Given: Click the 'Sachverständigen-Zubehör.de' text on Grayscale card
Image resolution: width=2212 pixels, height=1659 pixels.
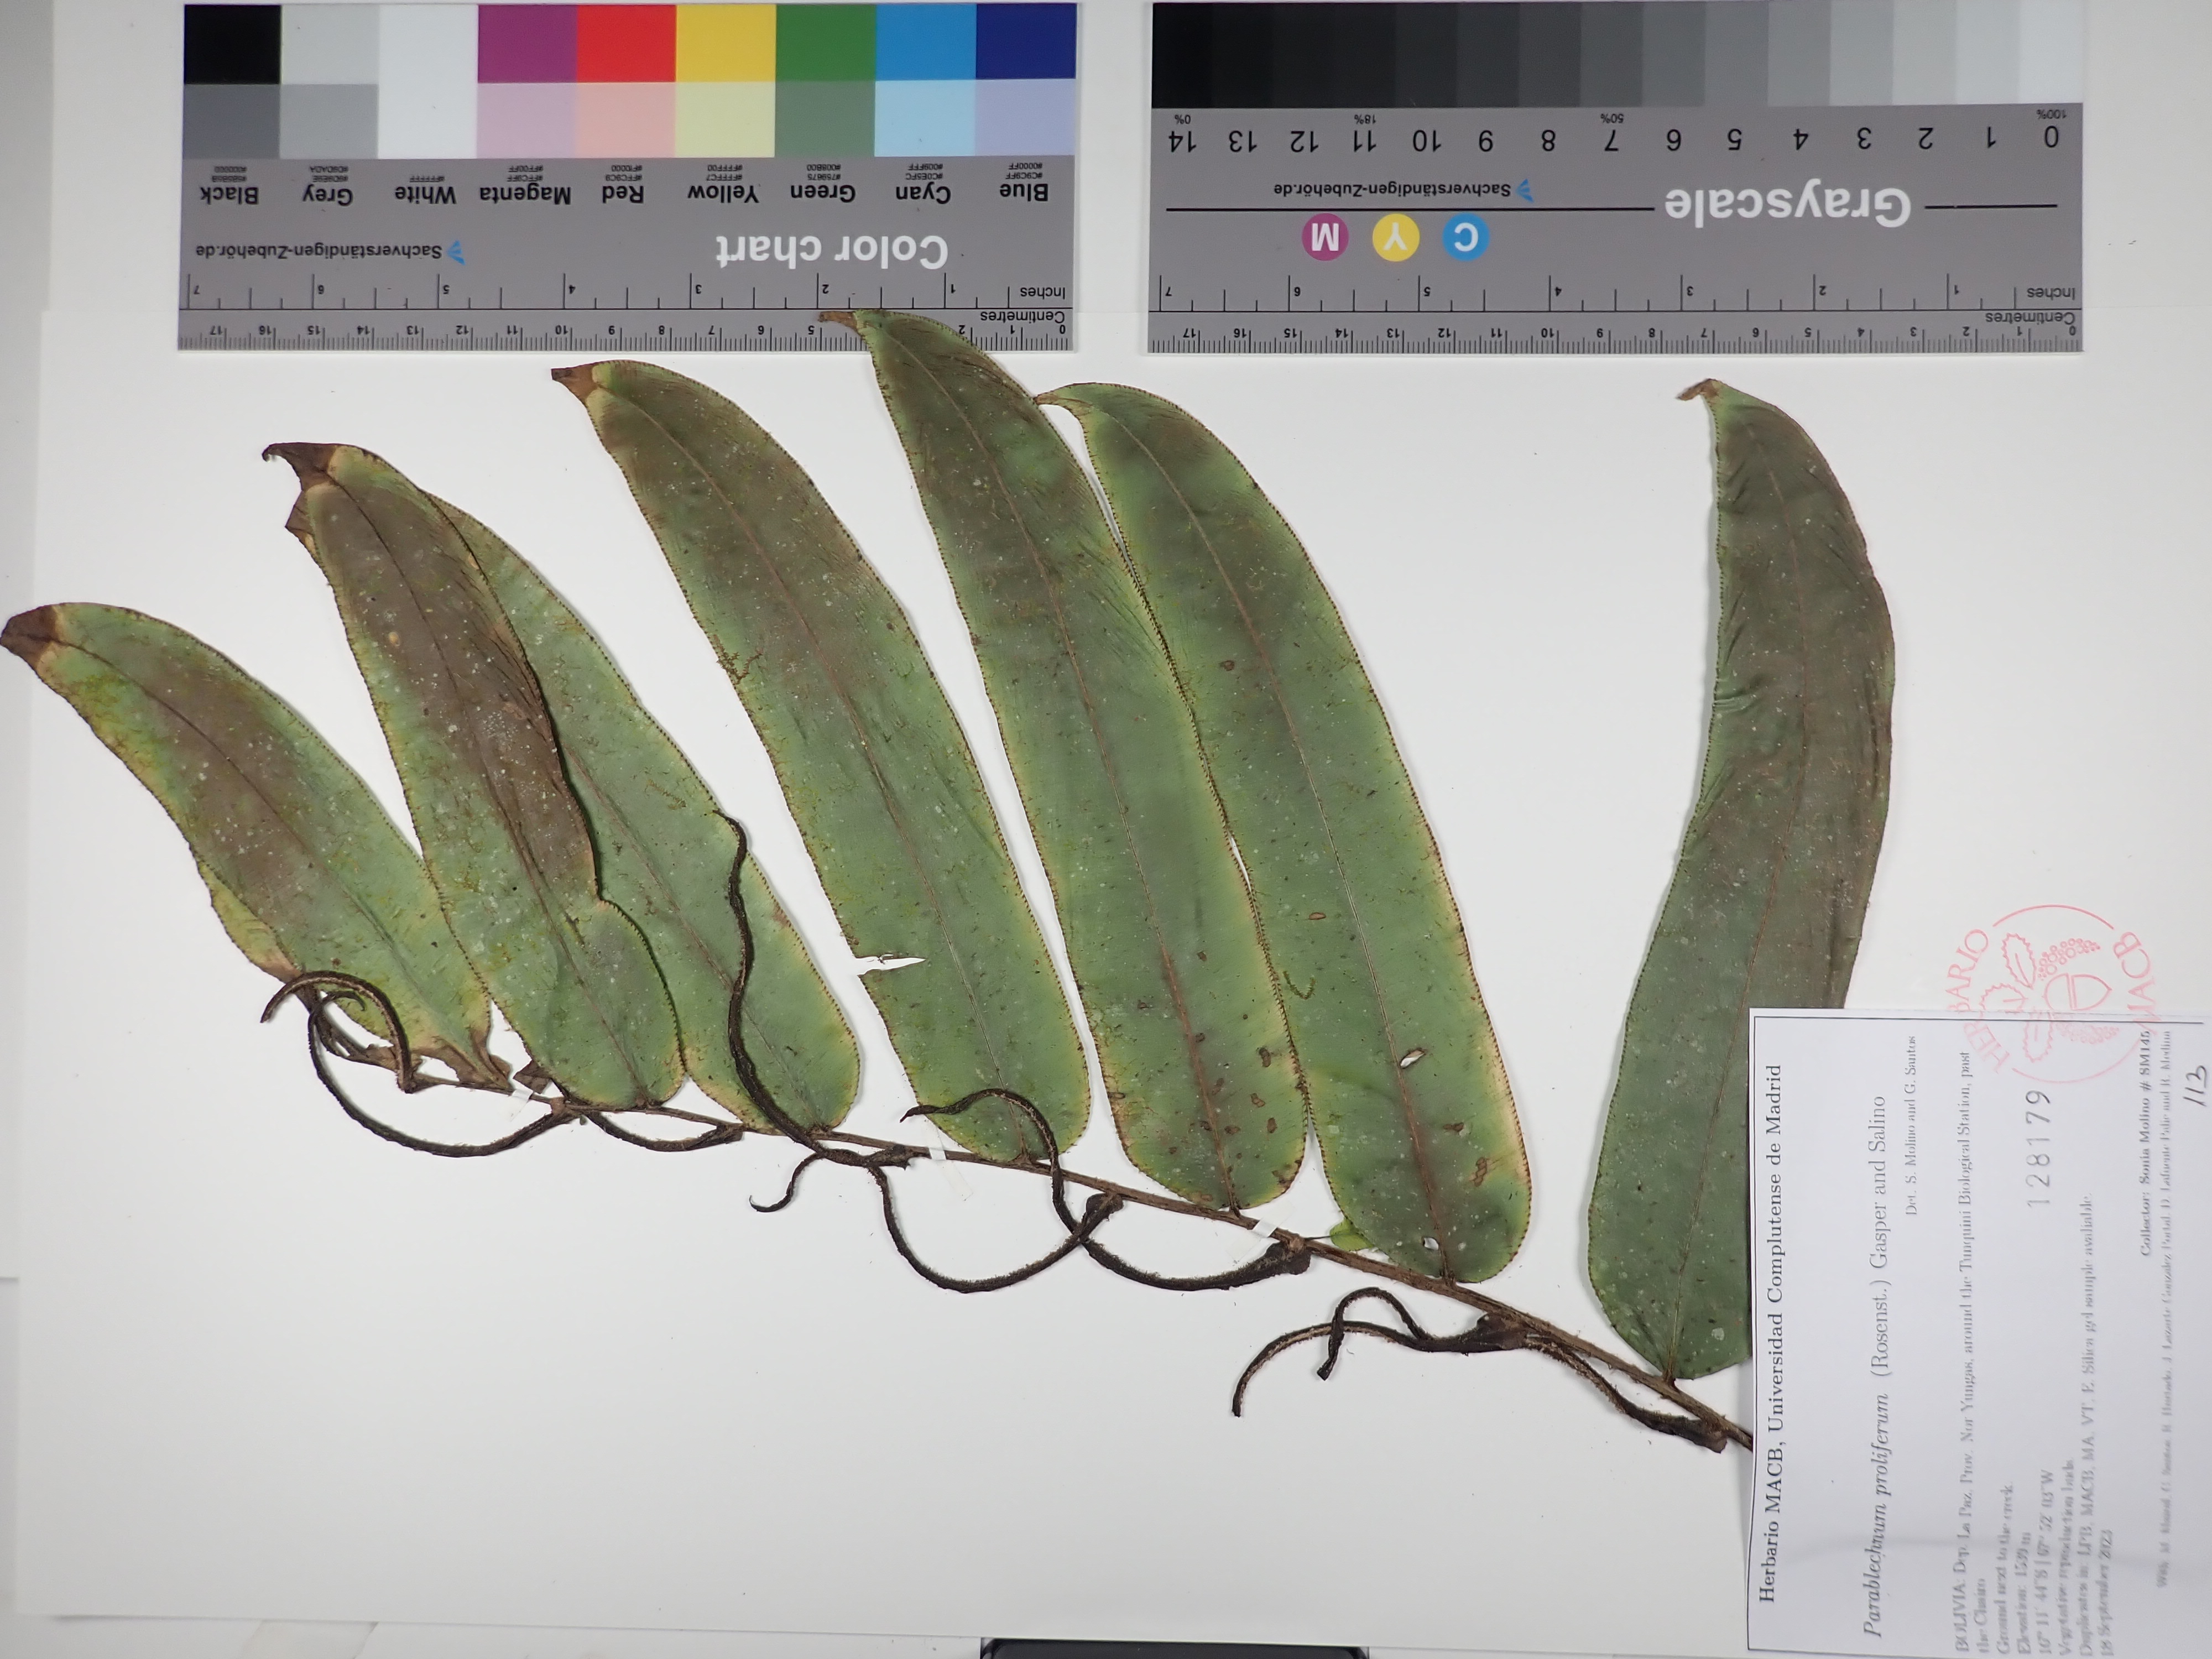Looking at the screenshot, I should pos(1393,189).
